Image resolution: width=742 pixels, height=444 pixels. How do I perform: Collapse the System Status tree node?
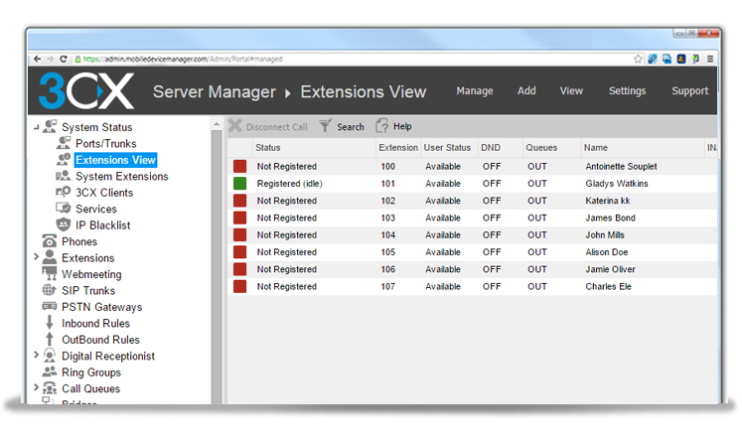(37, 127)
